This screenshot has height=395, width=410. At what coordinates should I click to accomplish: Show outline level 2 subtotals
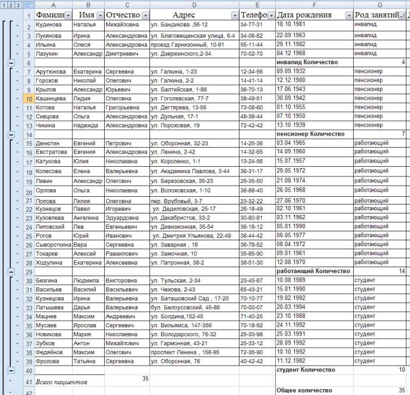click(x=11, y=5)
